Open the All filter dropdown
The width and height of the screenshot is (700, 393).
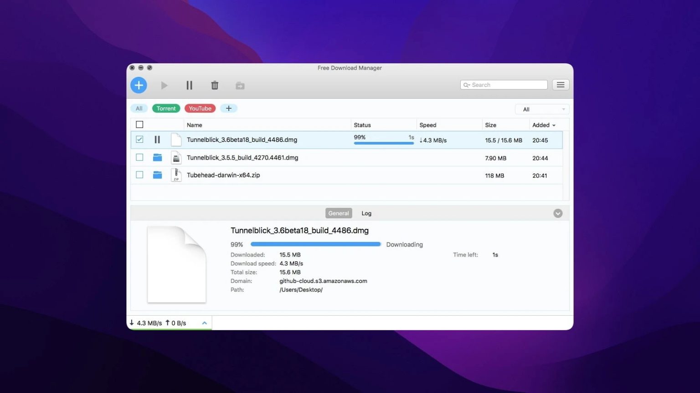(x=541, y=109)
